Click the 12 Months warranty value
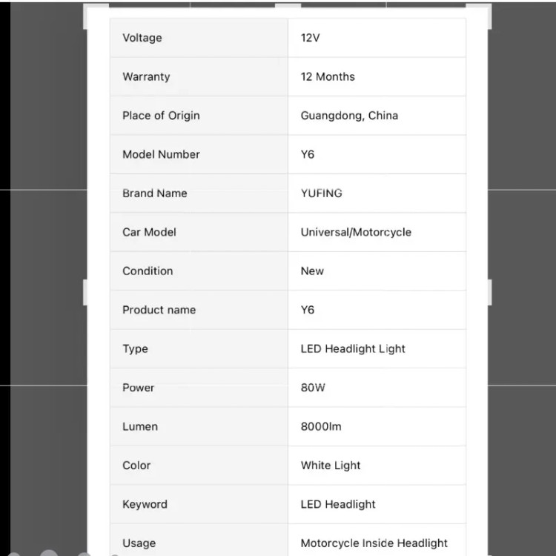The height and width of the screenshot is (556, 556). [x=328, y=76]
